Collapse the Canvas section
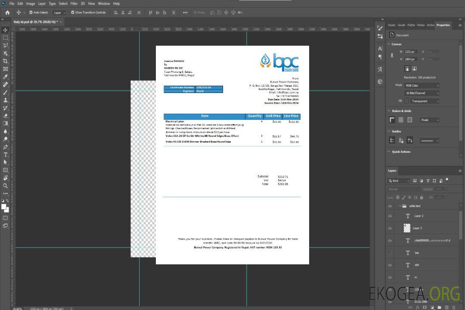Image resolution: width=465 pixels, height=310 pixels. click(389, 44)
